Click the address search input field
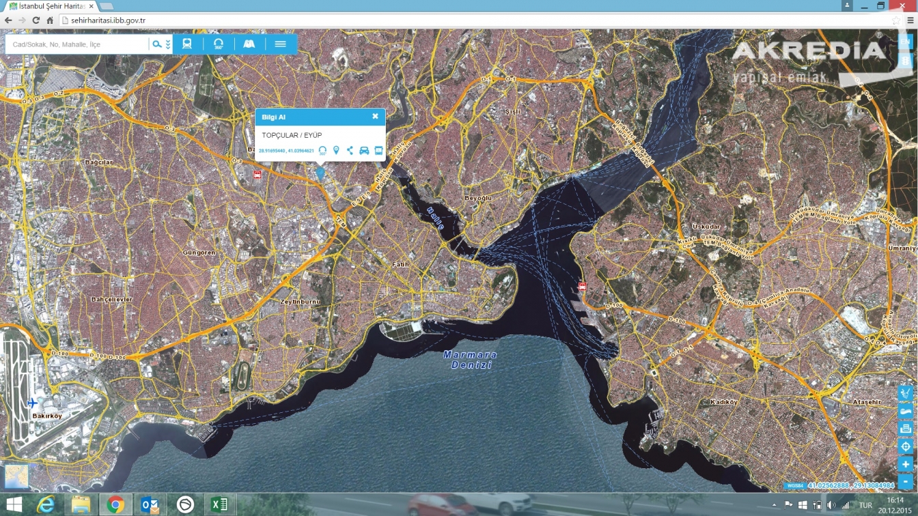Viewport: 918px width, 516px height. click(x=76, y=44)
